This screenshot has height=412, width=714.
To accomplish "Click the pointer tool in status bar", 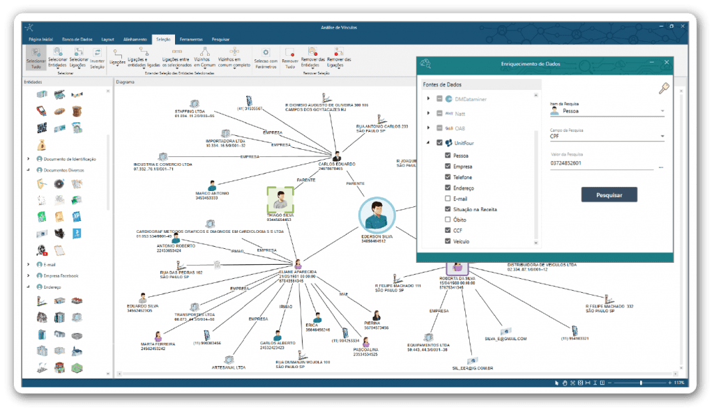I will pos(556,383).
